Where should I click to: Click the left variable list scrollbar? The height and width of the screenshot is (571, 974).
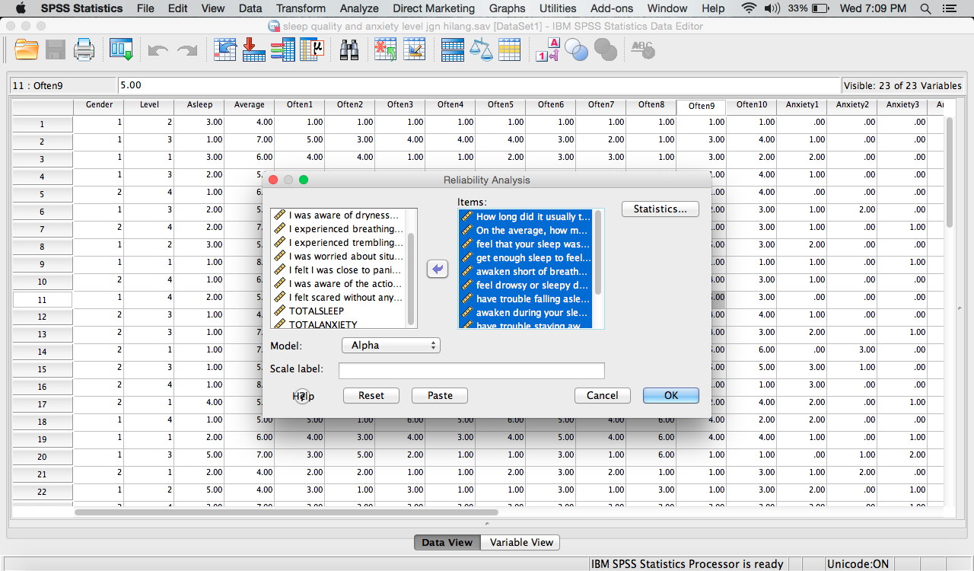pyautogui.click(x=412, y=279)
